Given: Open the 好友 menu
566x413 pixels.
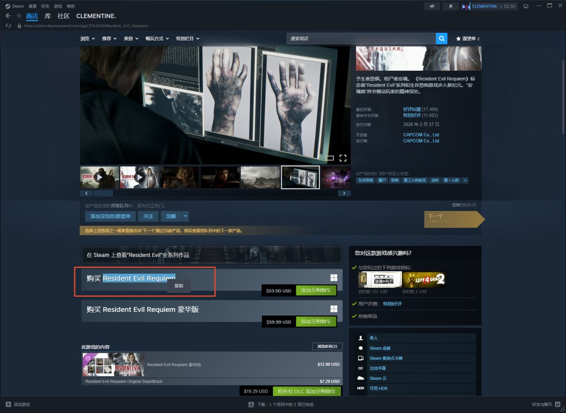Looking at the screenshot, I should [x=45, y=6].
